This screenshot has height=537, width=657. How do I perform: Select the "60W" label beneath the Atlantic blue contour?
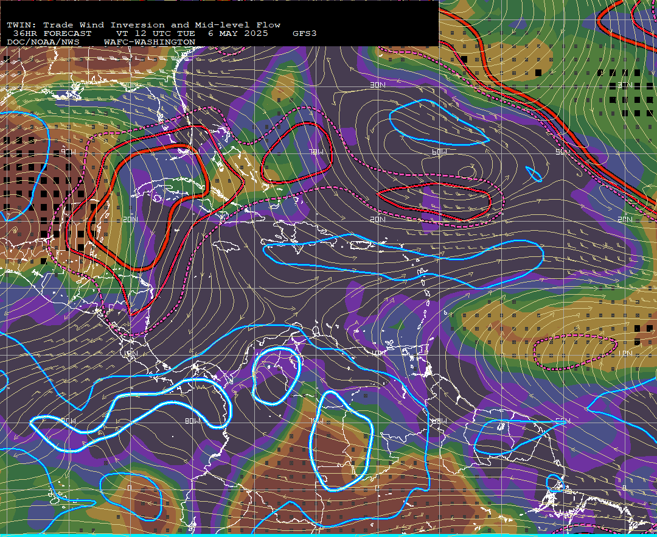click(x=439, y=152)
